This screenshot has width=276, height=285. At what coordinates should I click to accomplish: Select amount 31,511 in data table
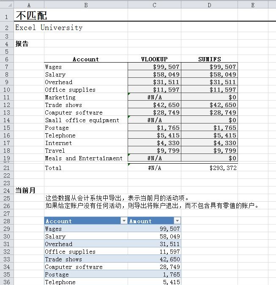154,244
